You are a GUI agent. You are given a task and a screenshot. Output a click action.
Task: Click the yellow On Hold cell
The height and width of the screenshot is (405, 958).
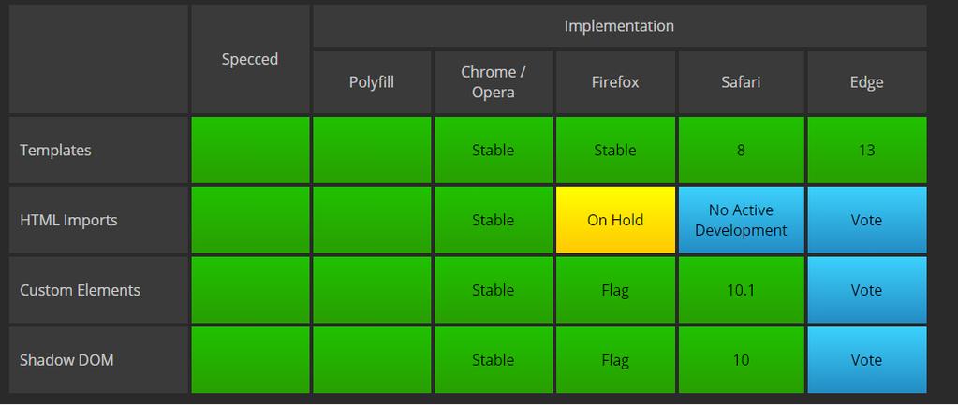(615, 220)
